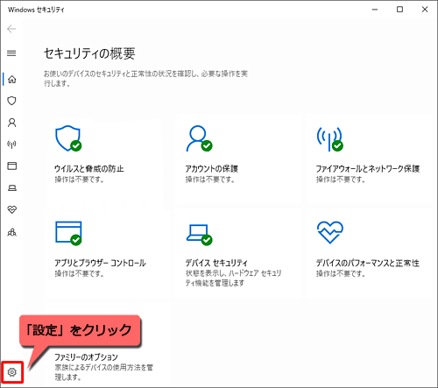438x388 pixels.
Task: Click the large window icon for アプリとブラウザー
Action: (x=68, y=233)
